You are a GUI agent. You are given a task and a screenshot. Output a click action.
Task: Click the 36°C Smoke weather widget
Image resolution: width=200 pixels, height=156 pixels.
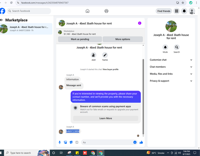click(x=156, y=153)
